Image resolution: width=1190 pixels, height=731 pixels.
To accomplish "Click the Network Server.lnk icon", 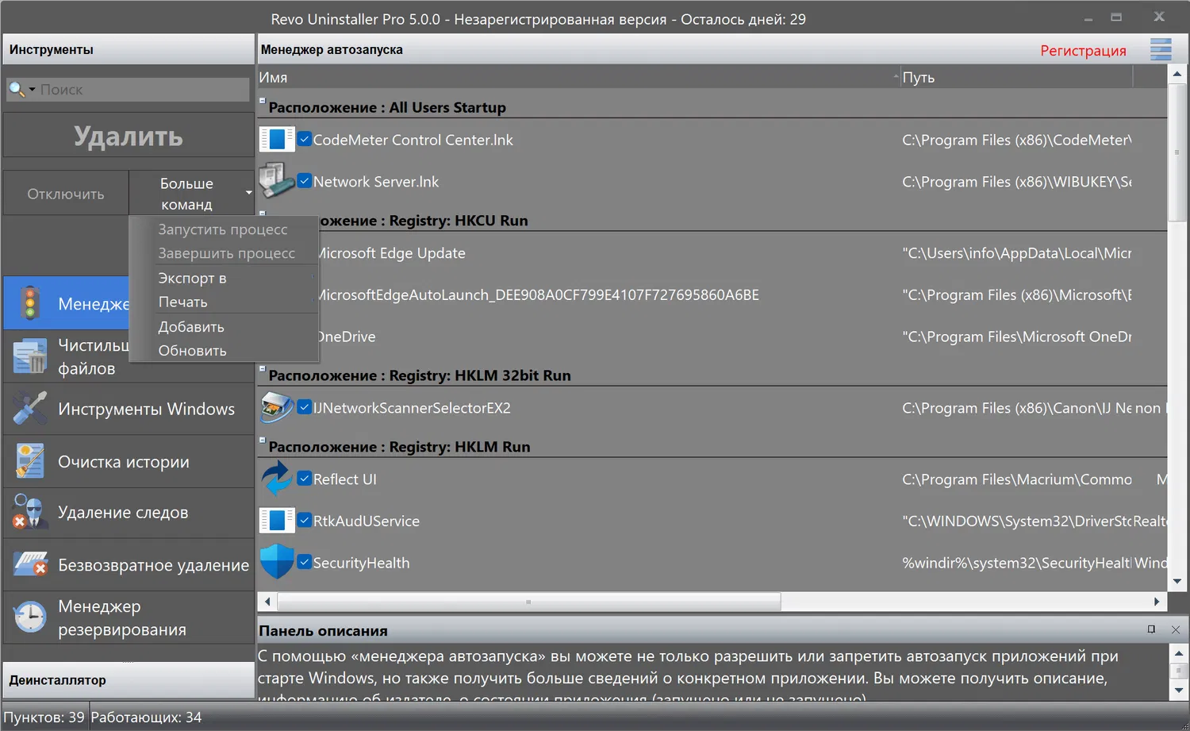I will pos(277,180).
